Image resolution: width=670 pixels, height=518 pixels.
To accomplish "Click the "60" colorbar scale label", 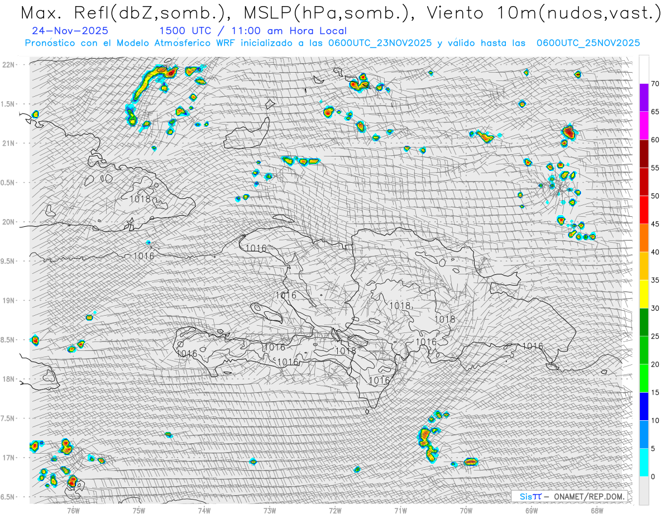I will point(655,140).
